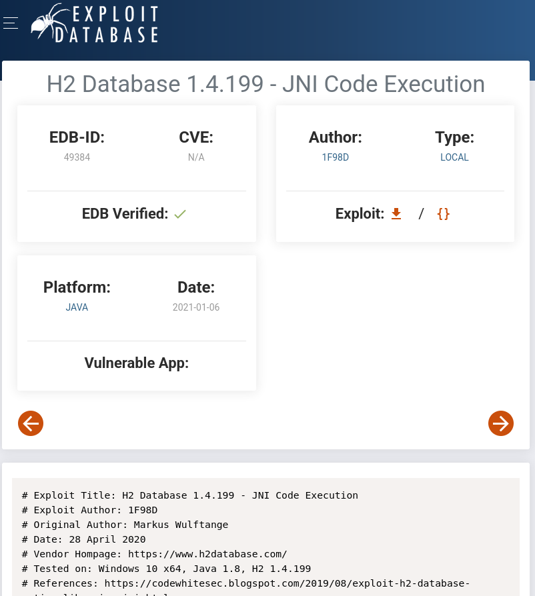Open author 1F98D profile link

point(336,157)
